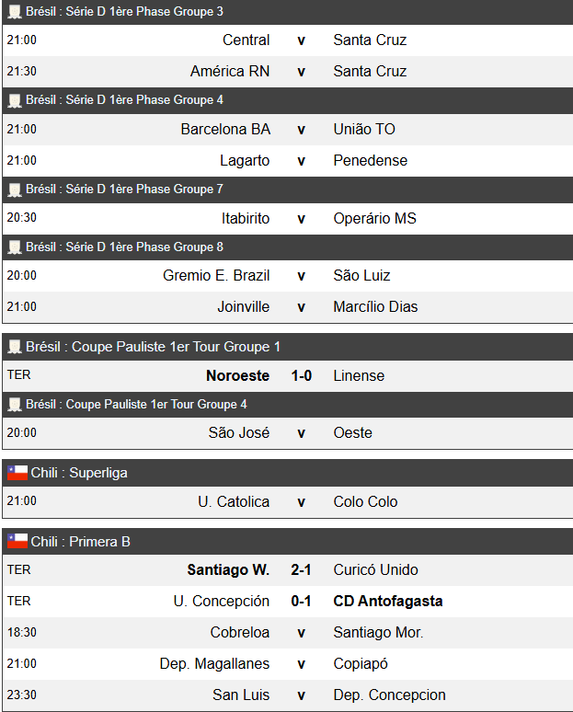Click trophy icon beside Coupe Pauliste Groupe 1
This screenshot has height=712, width=573.
[15, 347]
